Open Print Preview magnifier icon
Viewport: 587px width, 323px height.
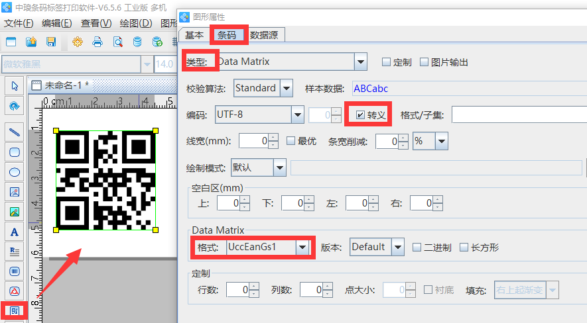click(x=117, y=42)
